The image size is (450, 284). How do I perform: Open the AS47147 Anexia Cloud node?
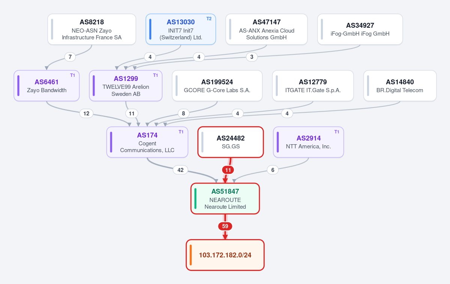tap(266, 29)
